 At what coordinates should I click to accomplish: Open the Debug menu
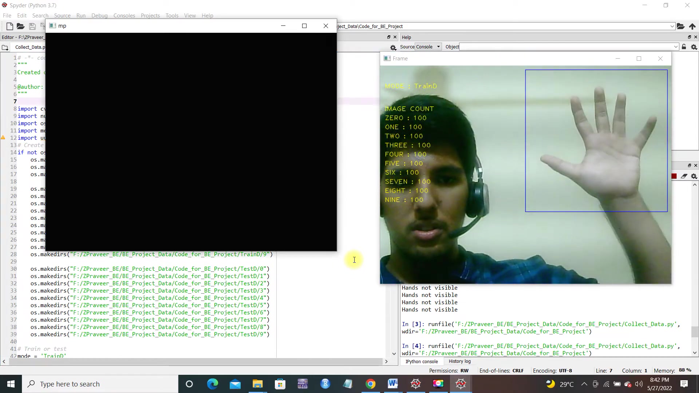point(99,15)
